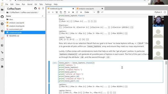Click the kernel status circle indicator
Viewport: 168px width, 94px height.
point(165,12)
